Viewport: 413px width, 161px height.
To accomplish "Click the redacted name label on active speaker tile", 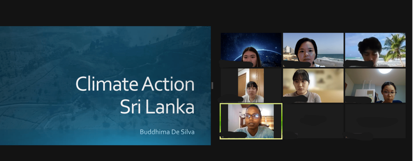I will pos(233,135).
